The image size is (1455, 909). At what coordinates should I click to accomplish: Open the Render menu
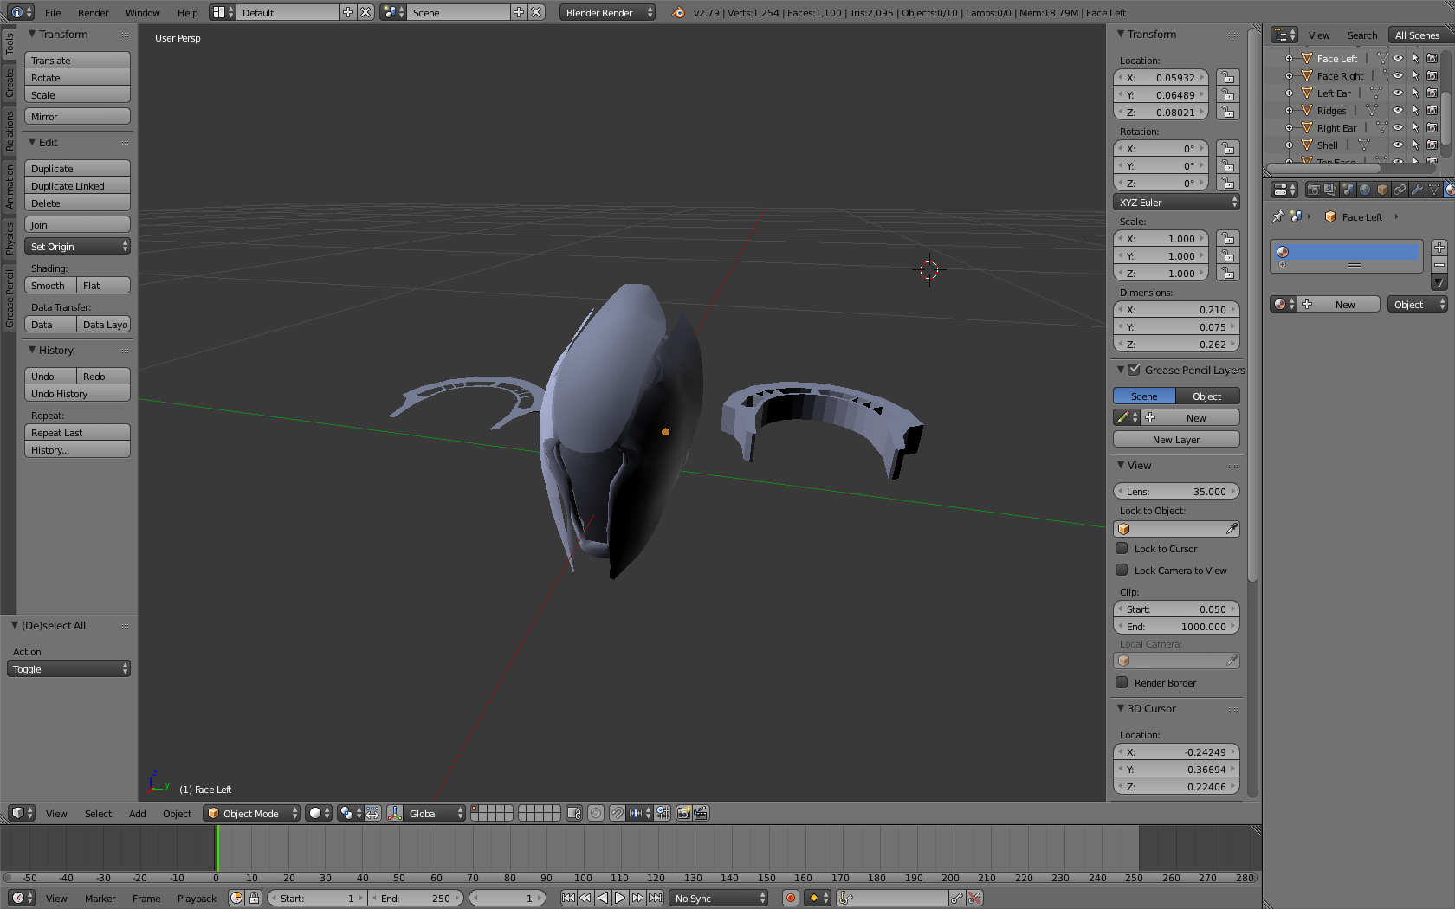(x=93, y=12)
